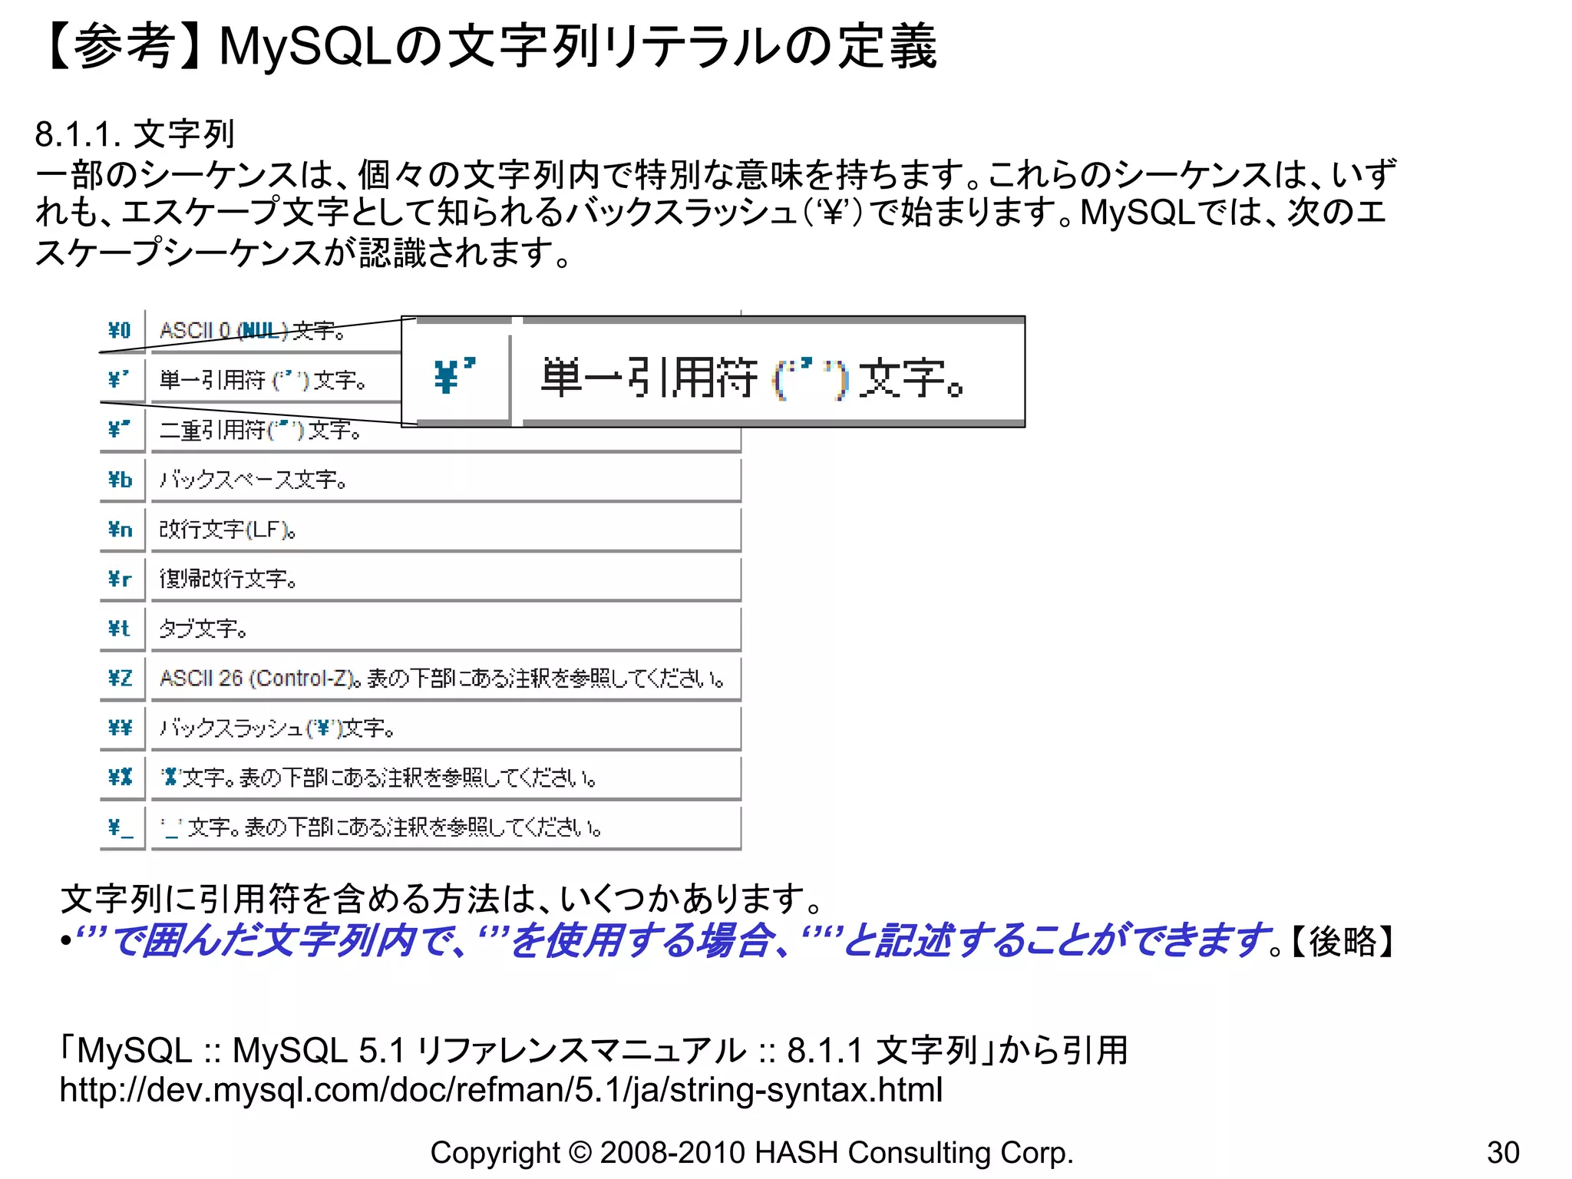The image size is (1572, 1179).
Task: Click the blue italic sentence about quoting
Action: click(x=671, y=940)
